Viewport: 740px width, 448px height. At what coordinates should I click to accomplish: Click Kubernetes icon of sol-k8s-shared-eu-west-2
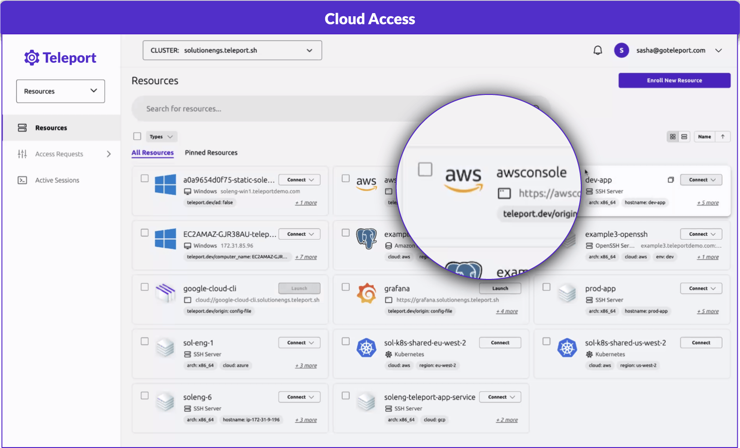click(366, 348)
